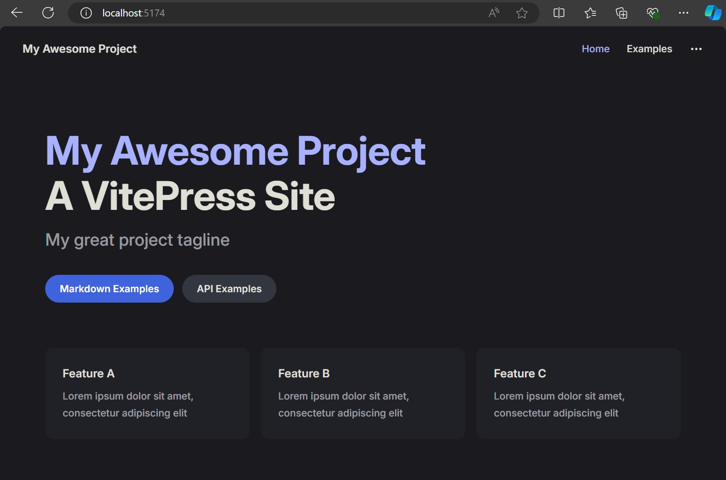This screenshot has width=726, height=480.
Task: Open the Copilot sidebar icon
Action: [713, 13]
